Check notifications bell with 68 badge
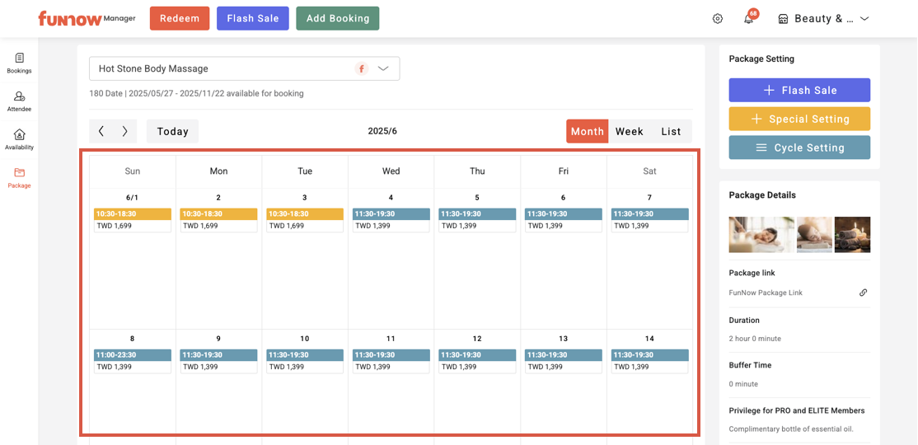Screen dimensions: 918x445 748,19
